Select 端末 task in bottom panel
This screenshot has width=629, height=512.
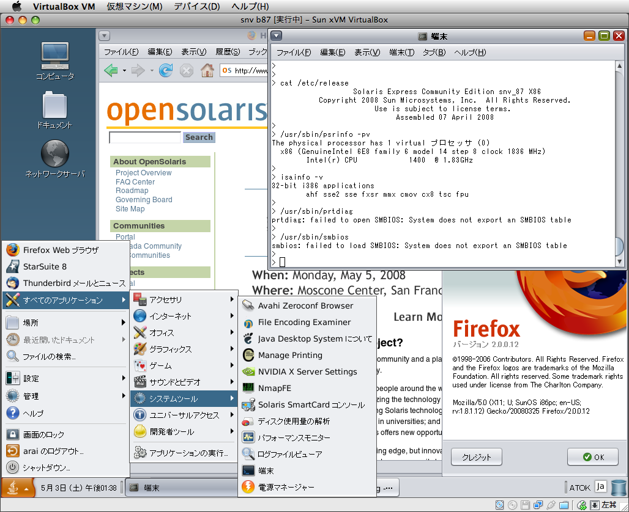[x=182, y=488]
